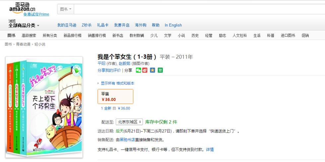Open the 海外购 page

[141, 25]
